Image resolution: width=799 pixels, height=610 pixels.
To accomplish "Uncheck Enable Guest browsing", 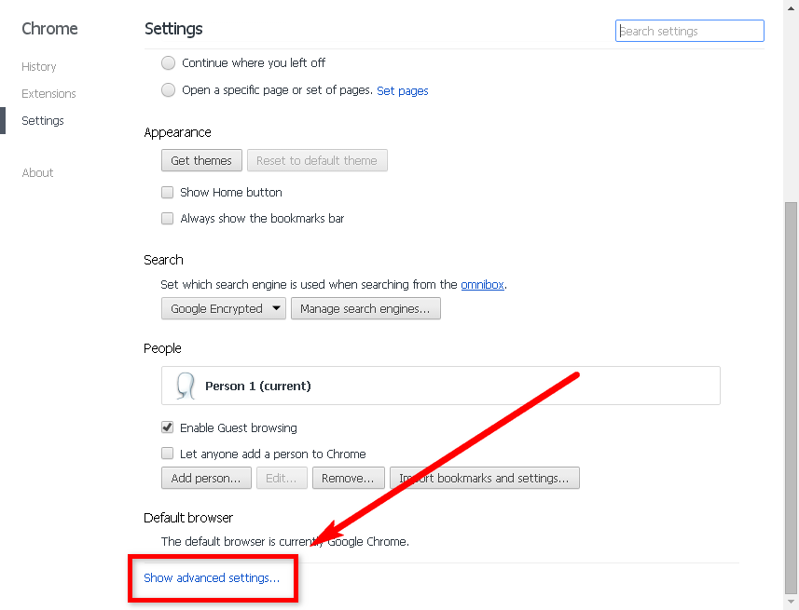I will click(x=168, y=427).
